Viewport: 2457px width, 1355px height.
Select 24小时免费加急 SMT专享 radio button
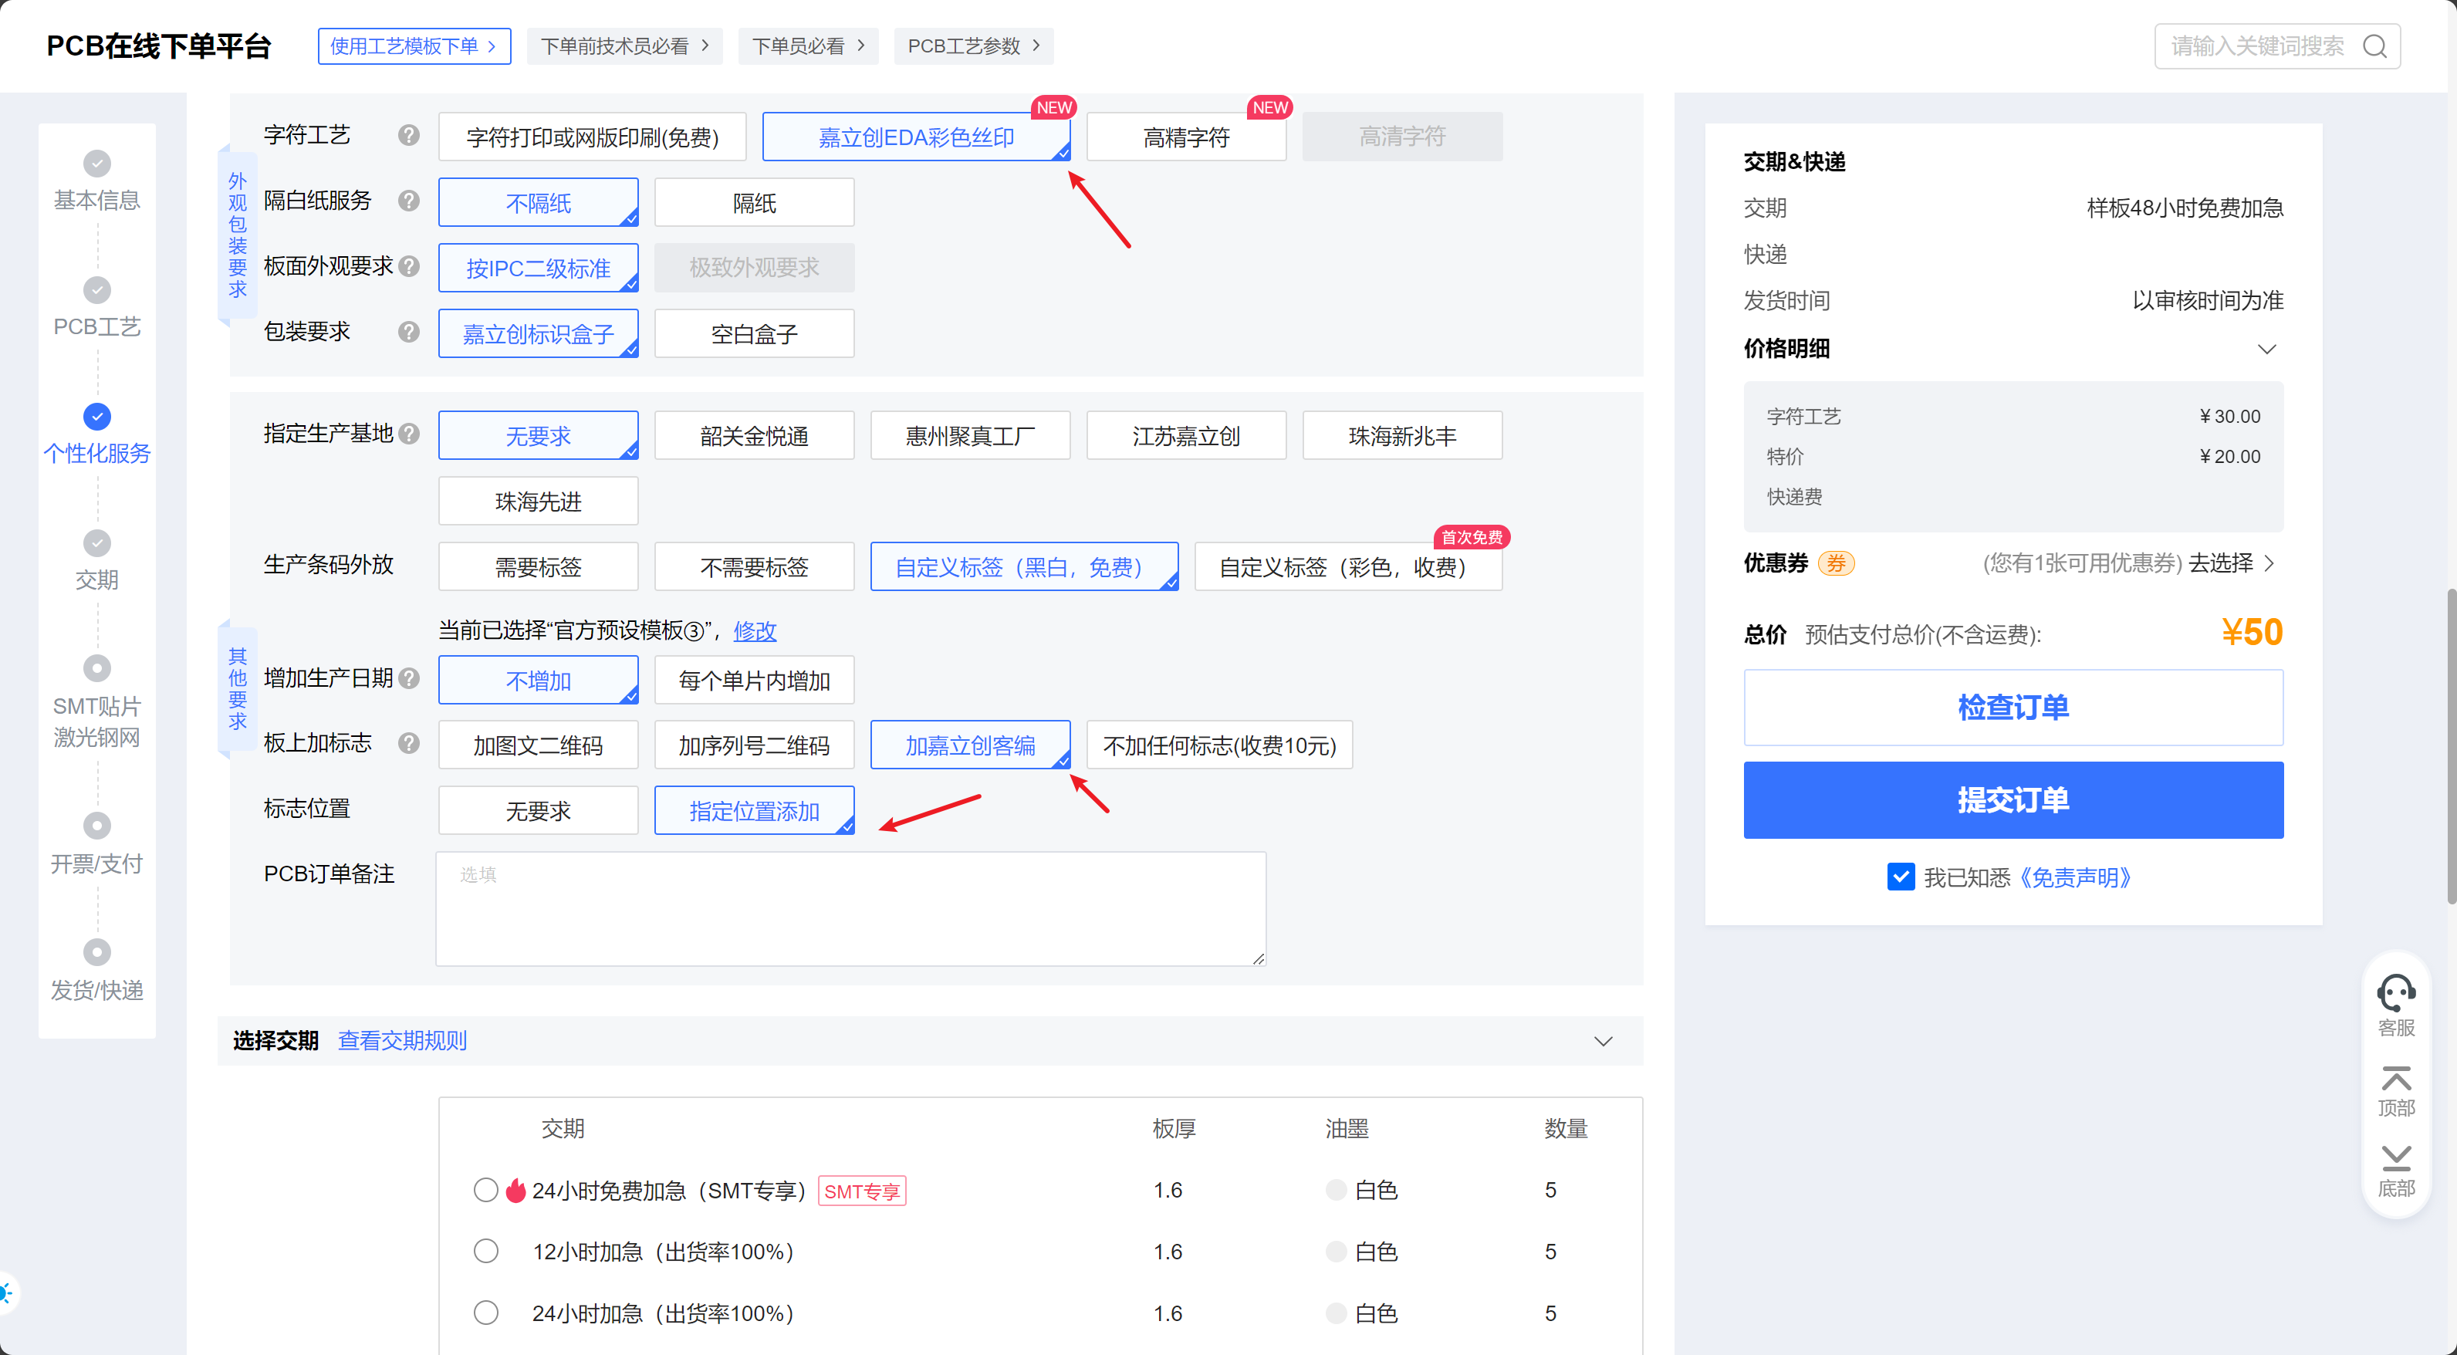(x=485, y=1190)
